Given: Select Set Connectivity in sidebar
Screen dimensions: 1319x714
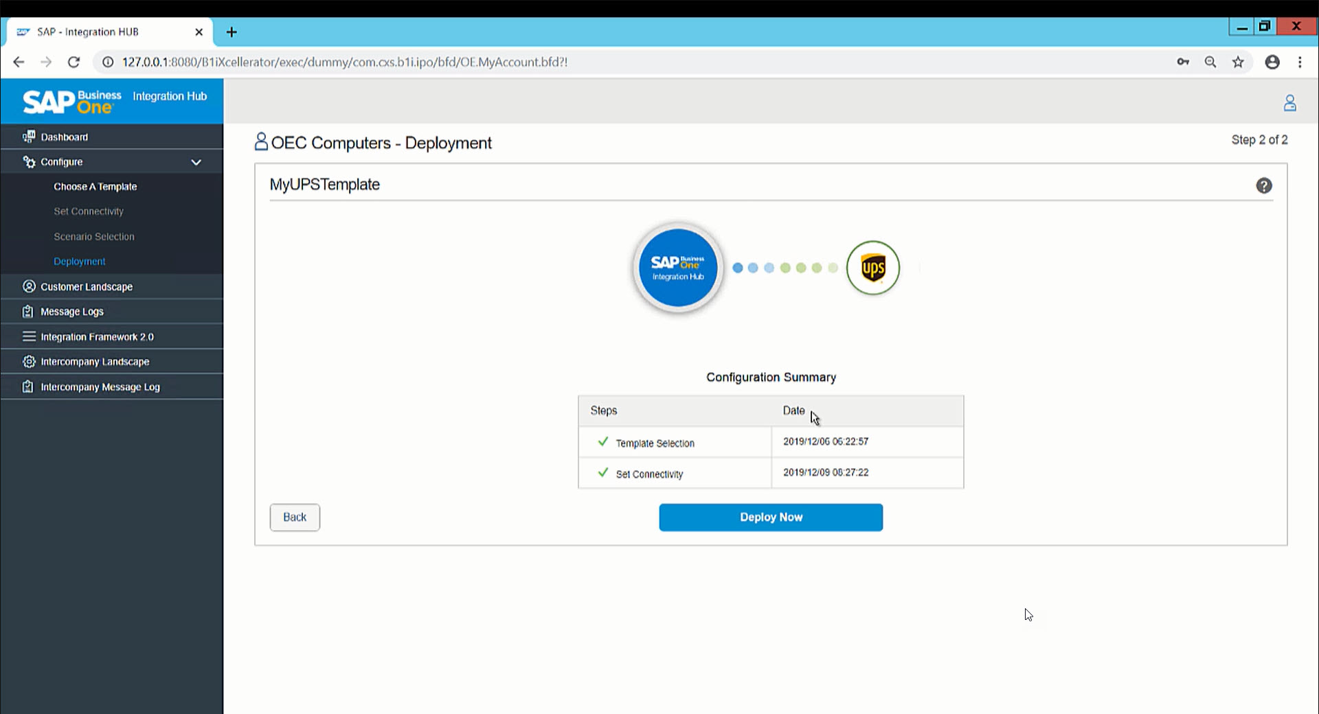Looking at the screenshot, I should coord(89,211).
